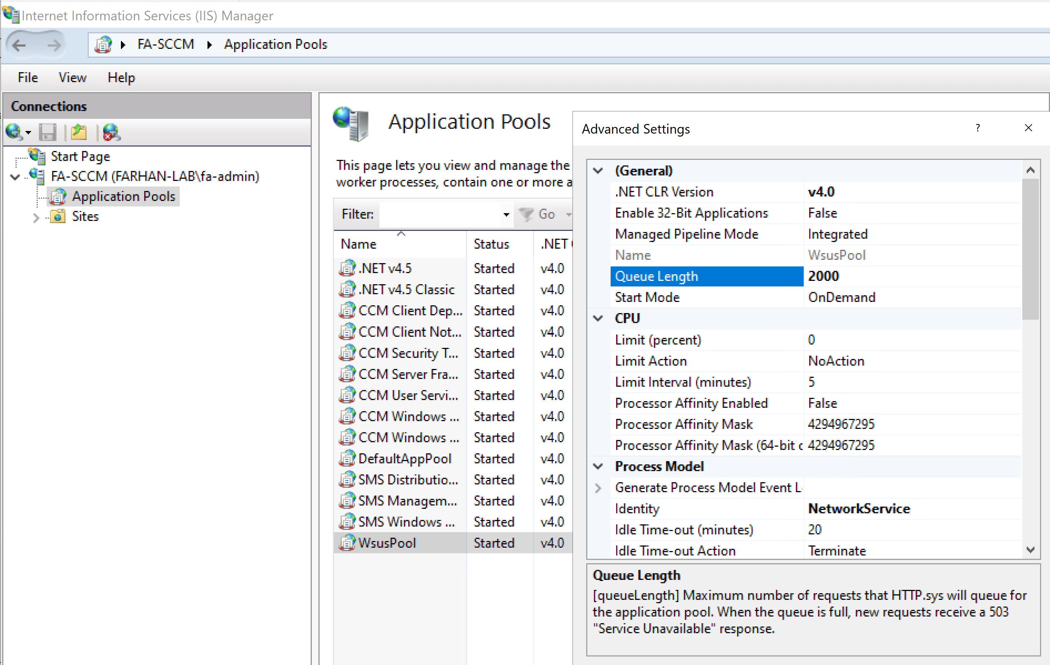Click the Delete connection toolbar icon
Screen dimensions: 1050x665
[x=112, y=132]
